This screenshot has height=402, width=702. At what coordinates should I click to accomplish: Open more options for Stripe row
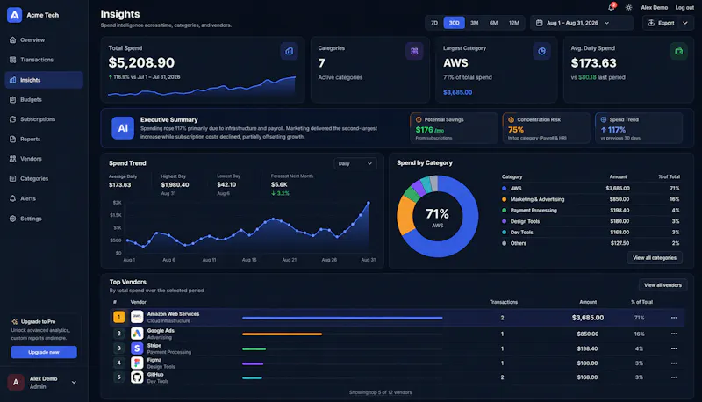click(x=674, y=348)
